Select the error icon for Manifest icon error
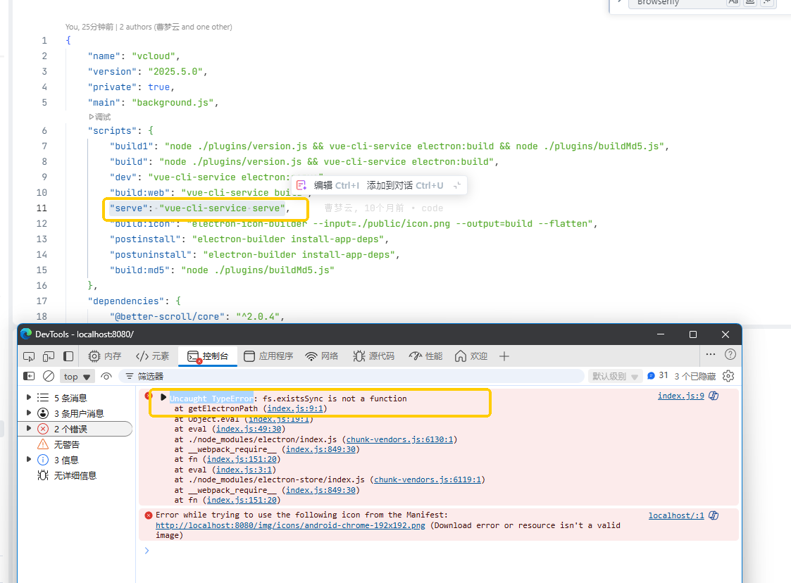Screen dimensions: 791x583 pos(149,515)
